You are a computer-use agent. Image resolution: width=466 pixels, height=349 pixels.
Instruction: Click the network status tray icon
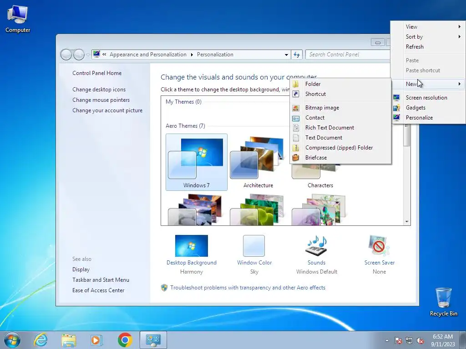coord(409,341)
